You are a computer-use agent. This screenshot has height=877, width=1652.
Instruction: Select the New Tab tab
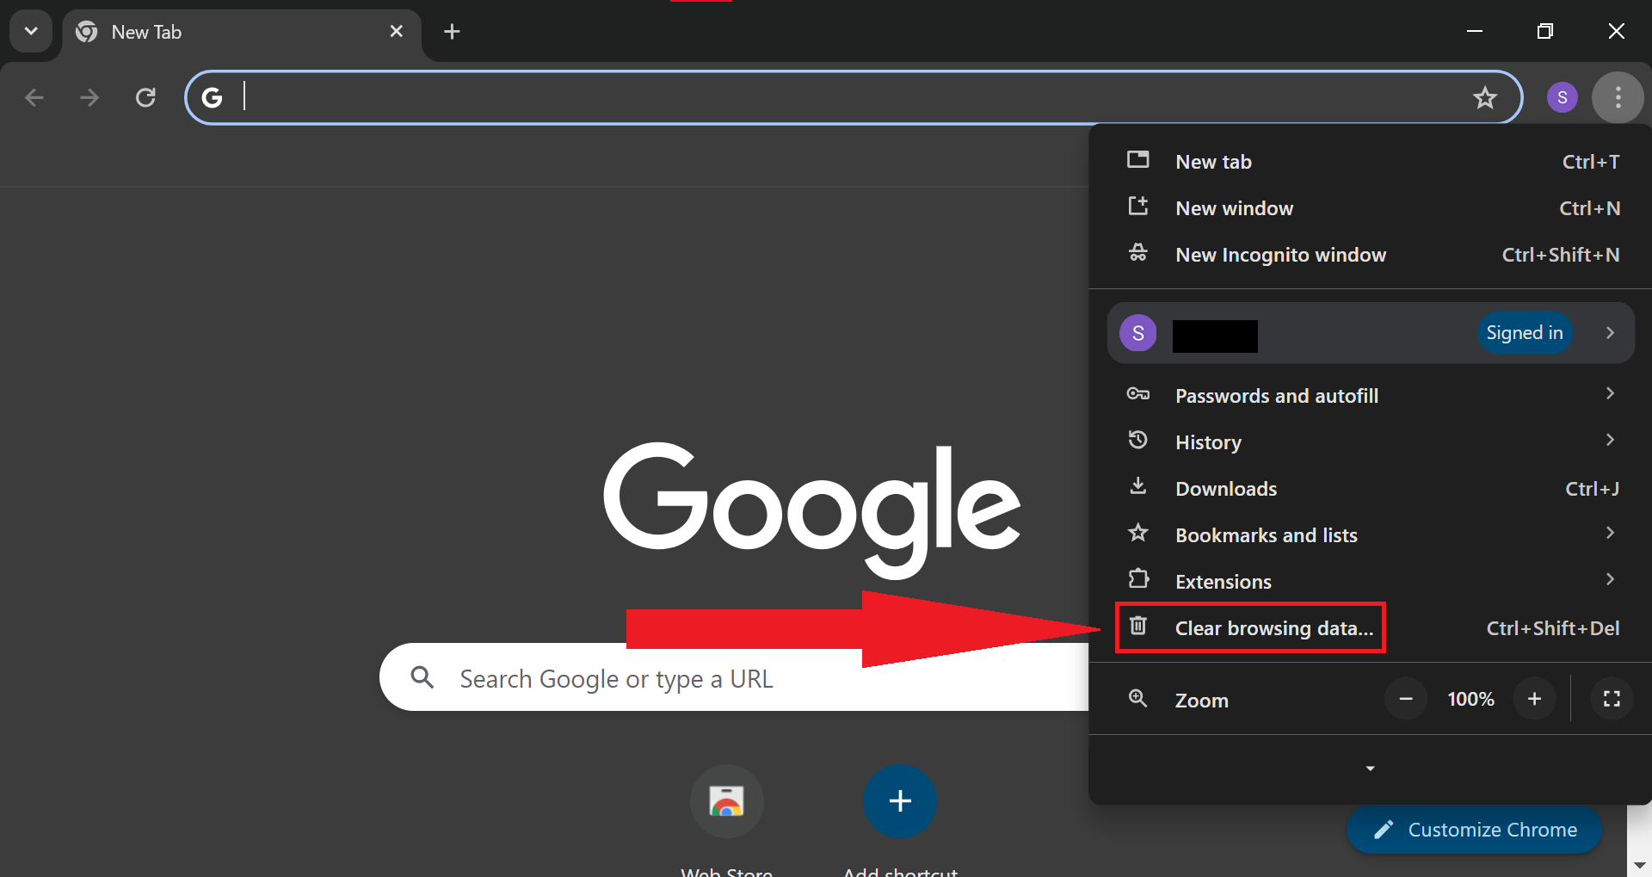point(242,33)
